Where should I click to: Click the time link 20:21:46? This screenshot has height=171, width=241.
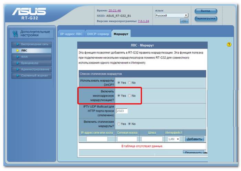coord(115,11)
